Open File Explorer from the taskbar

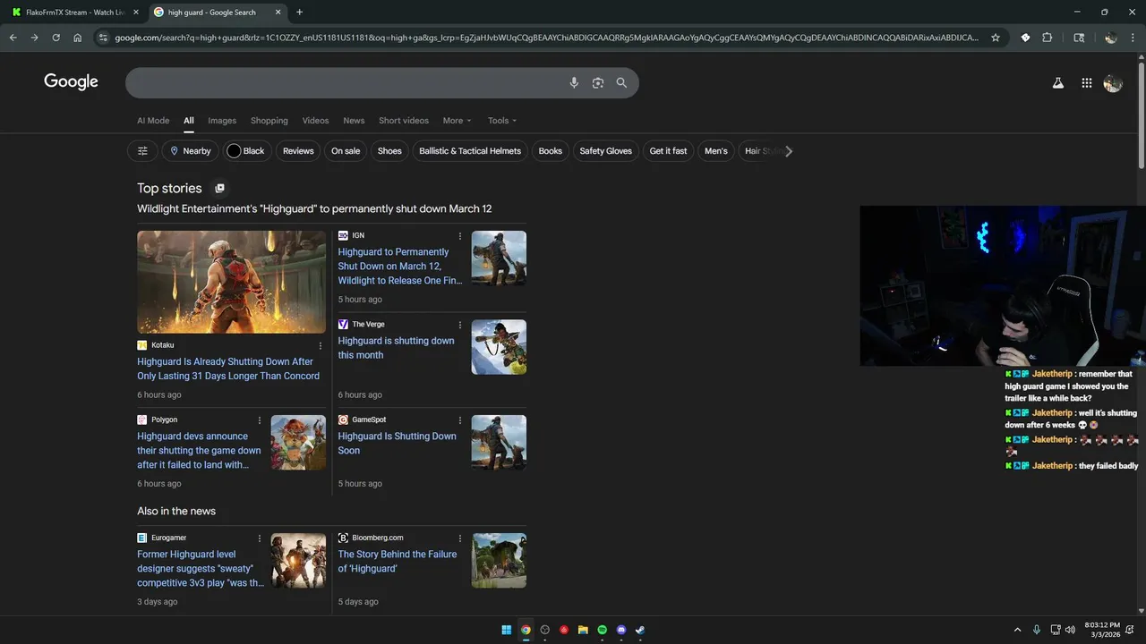(x=583, y=630)
